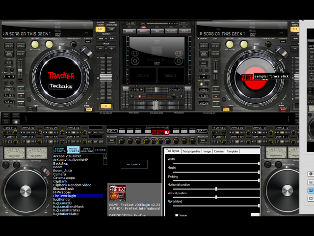Open the SHOWLOGO video effect selector
Screen dimensions: 314x236
click(x=177, y=89)
